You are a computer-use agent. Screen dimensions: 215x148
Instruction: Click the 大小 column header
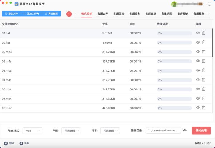tap(105, 24)
